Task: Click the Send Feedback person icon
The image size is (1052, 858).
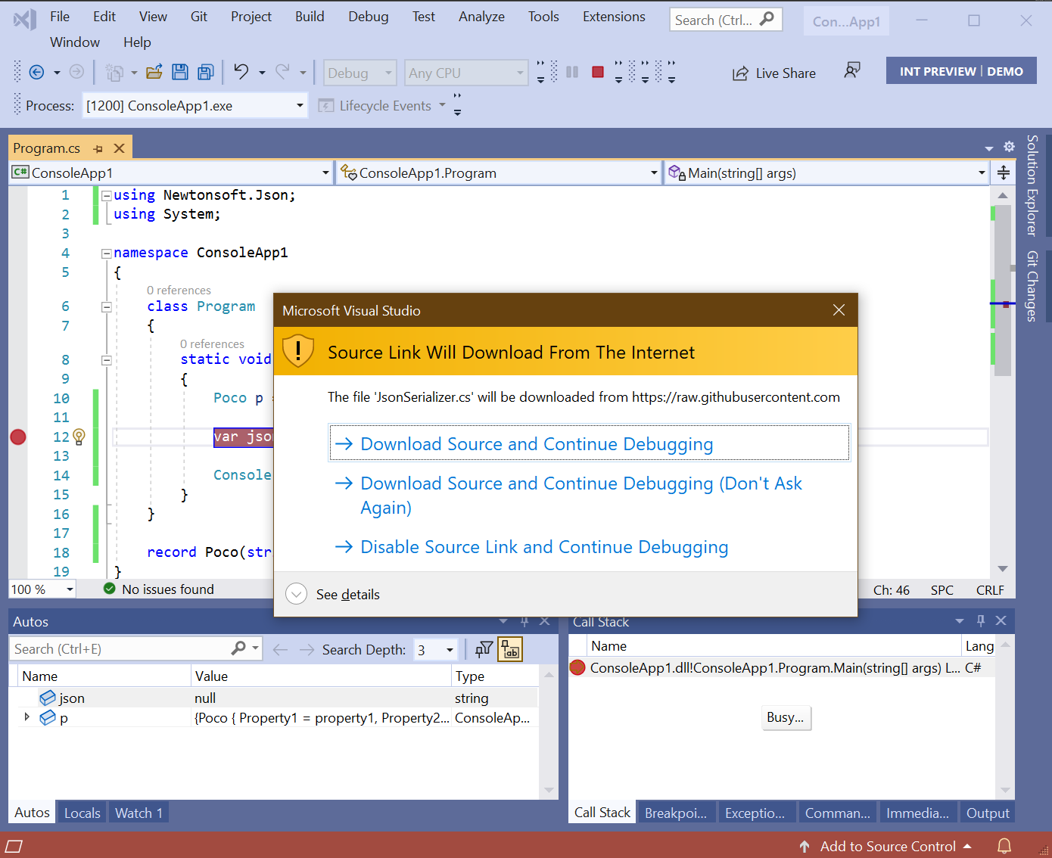Action: tap(852, 70)
